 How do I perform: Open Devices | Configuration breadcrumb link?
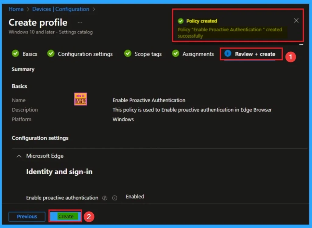(x=61, y=9)
